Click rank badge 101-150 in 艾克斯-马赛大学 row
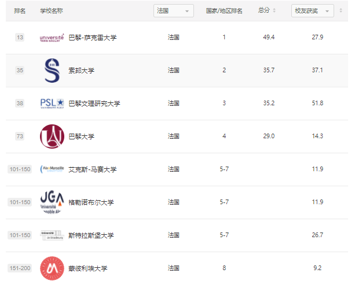 point(20,169)
